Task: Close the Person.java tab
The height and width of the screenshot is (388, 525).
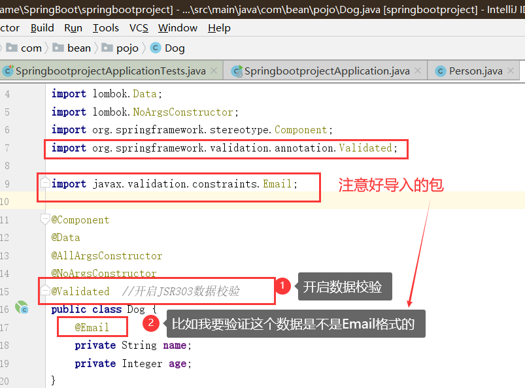Action: tap(510, 71)
